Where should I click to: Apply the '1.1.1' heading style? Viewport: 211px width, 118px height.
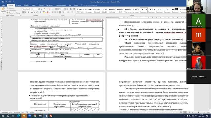[152, 10]
